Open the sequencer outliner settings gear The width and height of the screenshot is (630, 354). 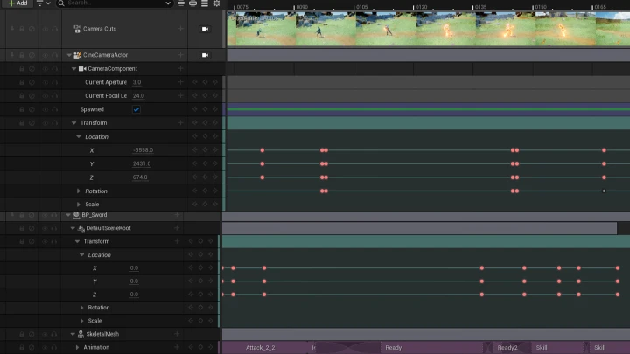pos(216,3)
